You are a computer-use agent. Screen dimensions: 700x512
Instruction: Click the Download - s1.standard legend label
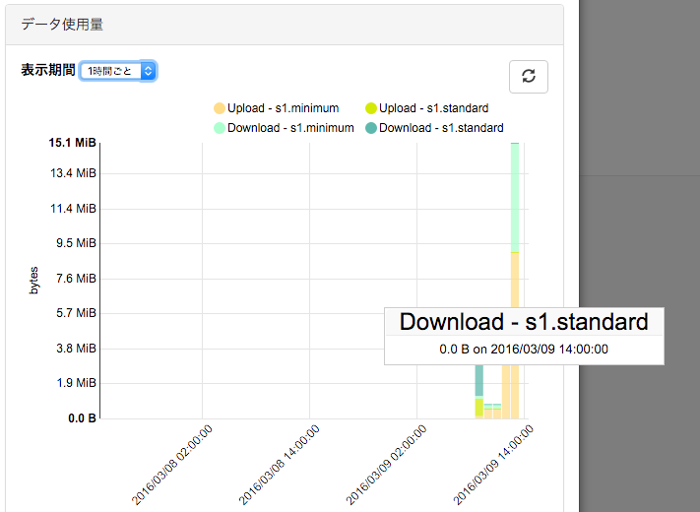(441, 128)
